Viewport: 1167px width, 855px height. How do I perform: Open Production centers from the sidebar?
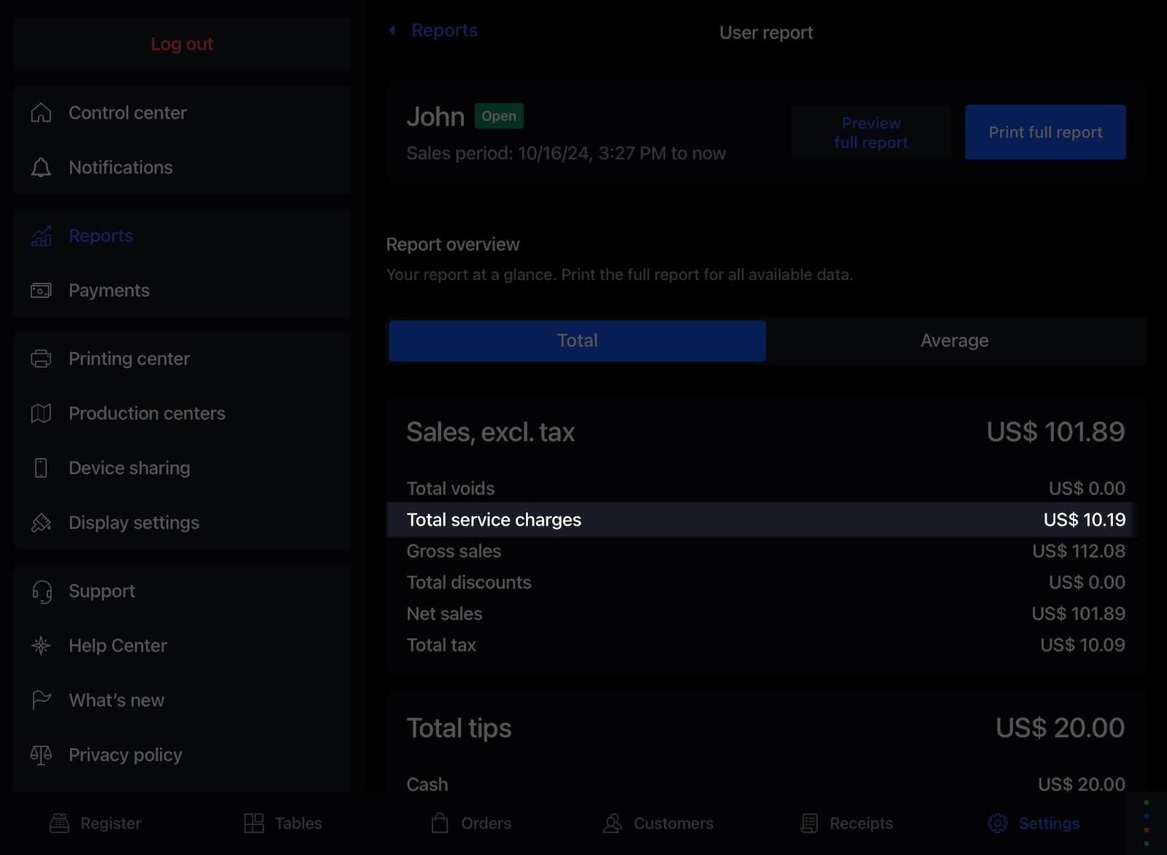147,413
